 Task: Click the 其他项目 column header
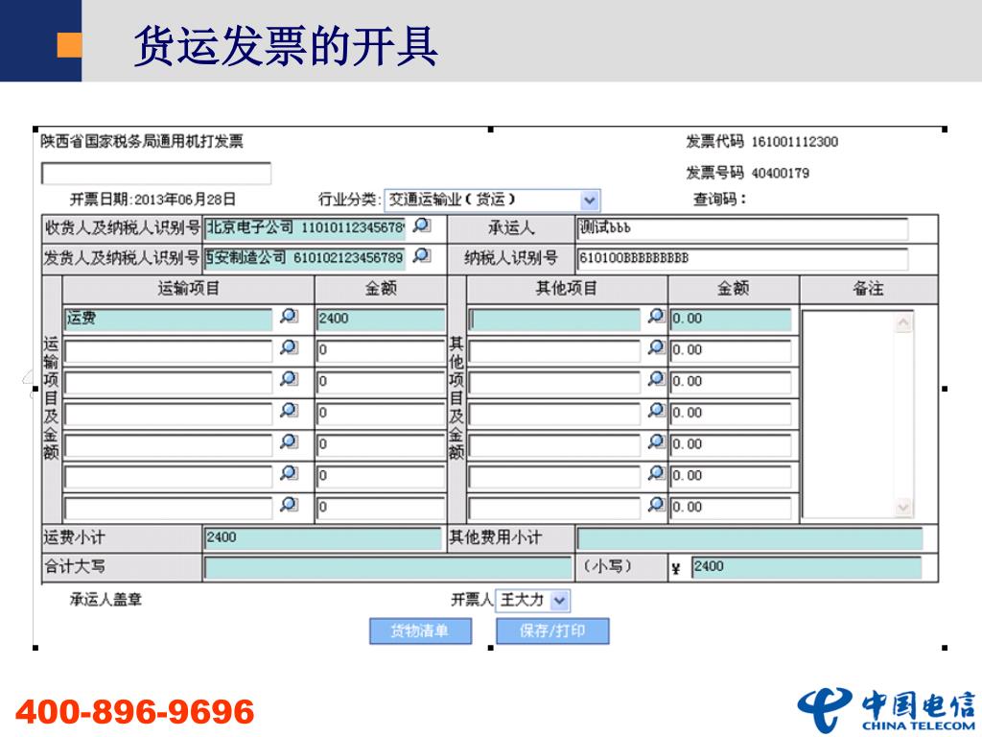[567, 288]
